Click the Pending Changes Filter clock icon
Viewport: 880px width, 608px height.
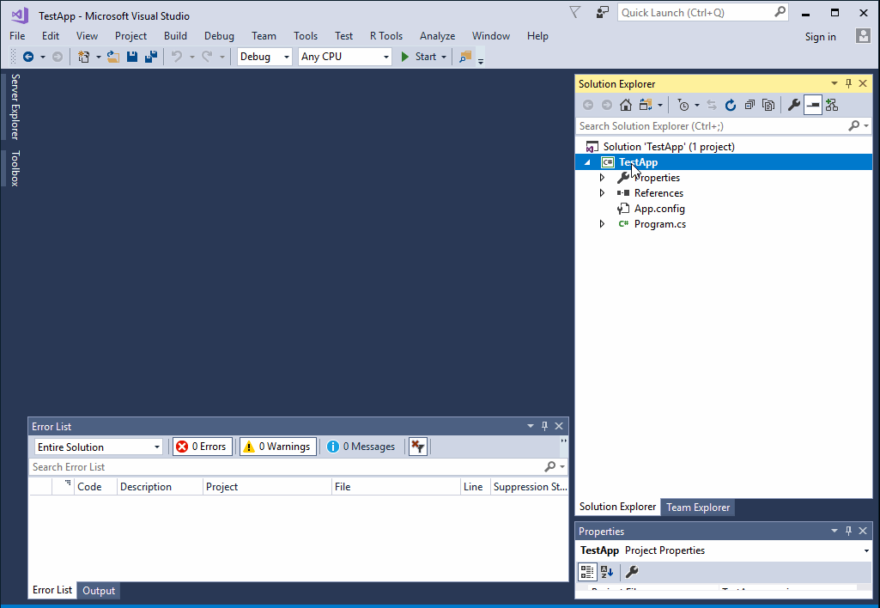click(x=683, y=105)
